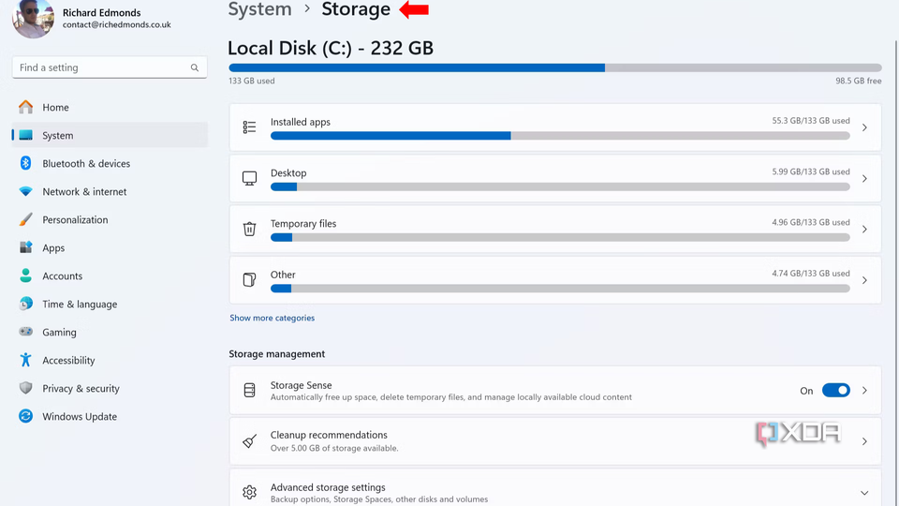Viewport: 899px width, 506px height.
Task: Click the Privacy & security shield icon
Action: coord(25,388)
